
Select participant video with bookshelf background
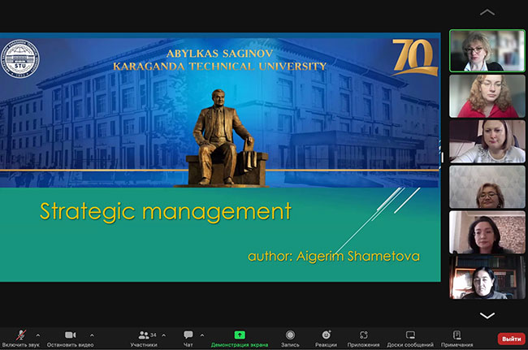(x=487, y=278)
